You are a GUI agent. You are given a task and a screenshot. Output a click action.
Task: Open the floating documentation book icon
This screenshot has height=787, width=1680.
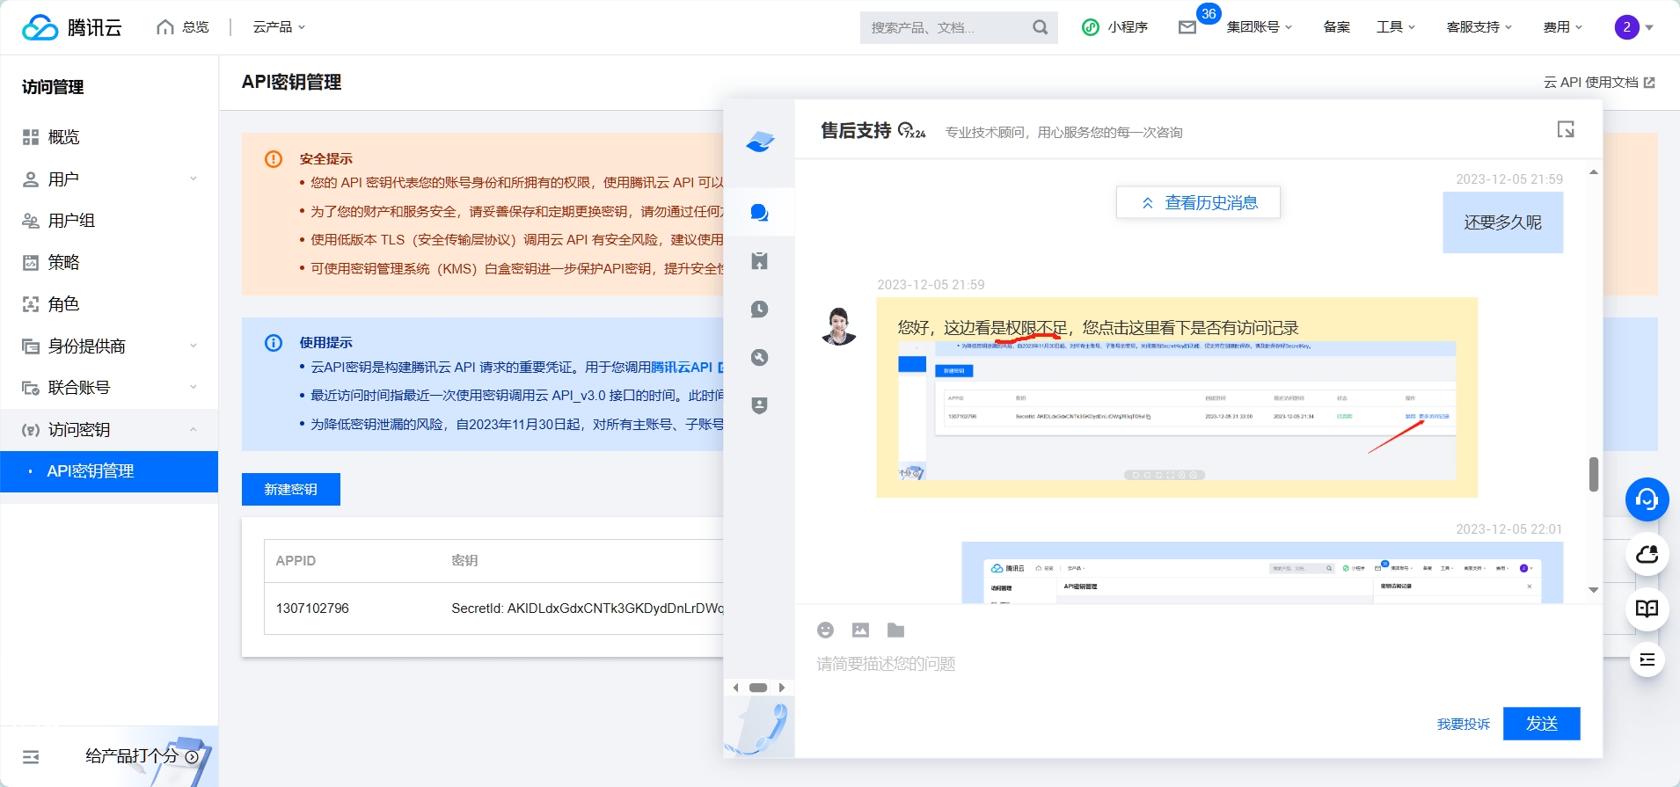(1647, 608)
